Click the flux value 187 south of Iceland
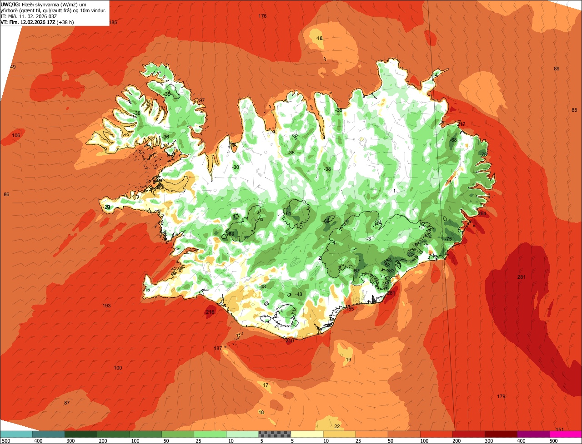The image size is (582, 444). click(218, 348)
